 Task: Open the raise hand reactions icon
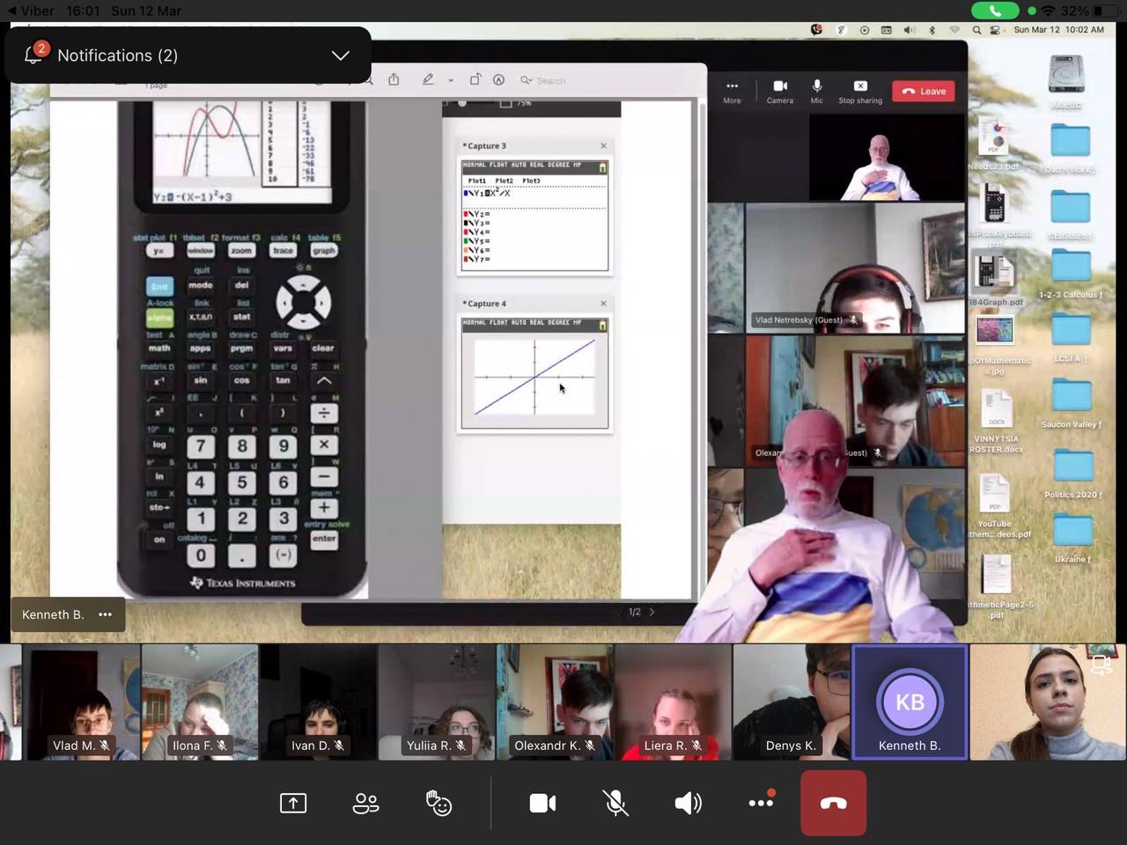[438, 803]
